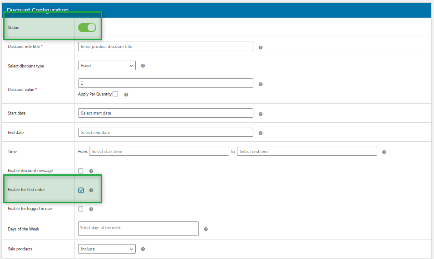The height and width of the screenshot is (259, 434).
Task: Click the Select start time field
Action: [159, 151]
